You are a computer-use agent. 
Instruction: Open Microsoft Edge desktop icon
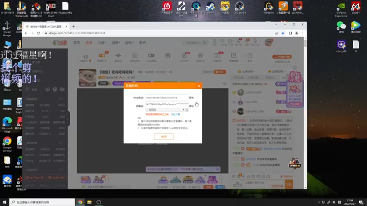[x=7, y=125]
